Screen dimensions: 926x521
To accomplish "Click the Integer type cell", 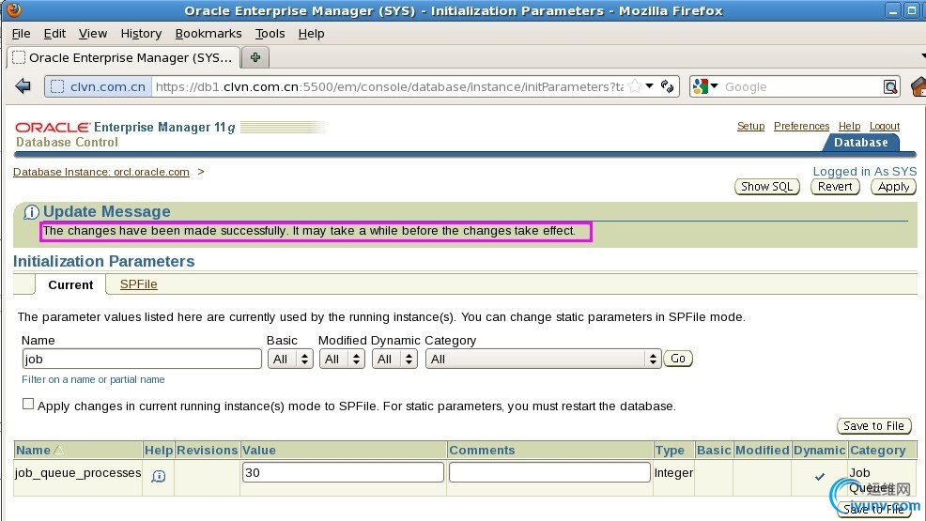I will coord(673,472).
